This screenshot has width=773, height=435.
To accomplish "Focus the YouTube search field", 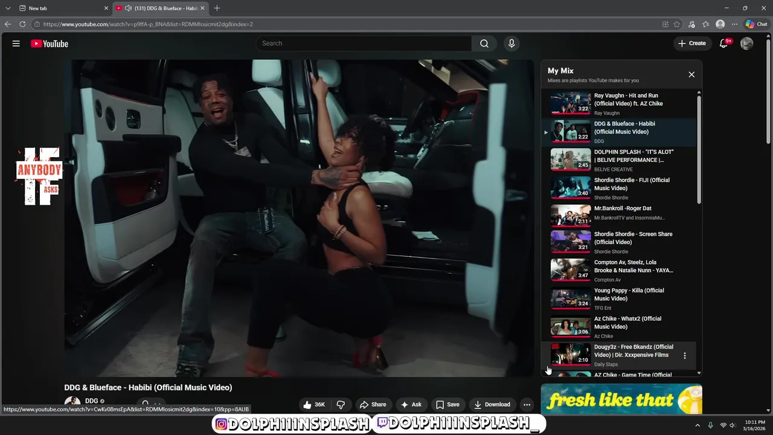I will [364, 43].
